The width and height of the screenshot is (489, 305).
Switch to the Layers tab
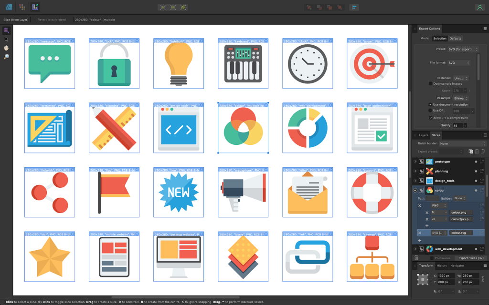pos(424,135)
